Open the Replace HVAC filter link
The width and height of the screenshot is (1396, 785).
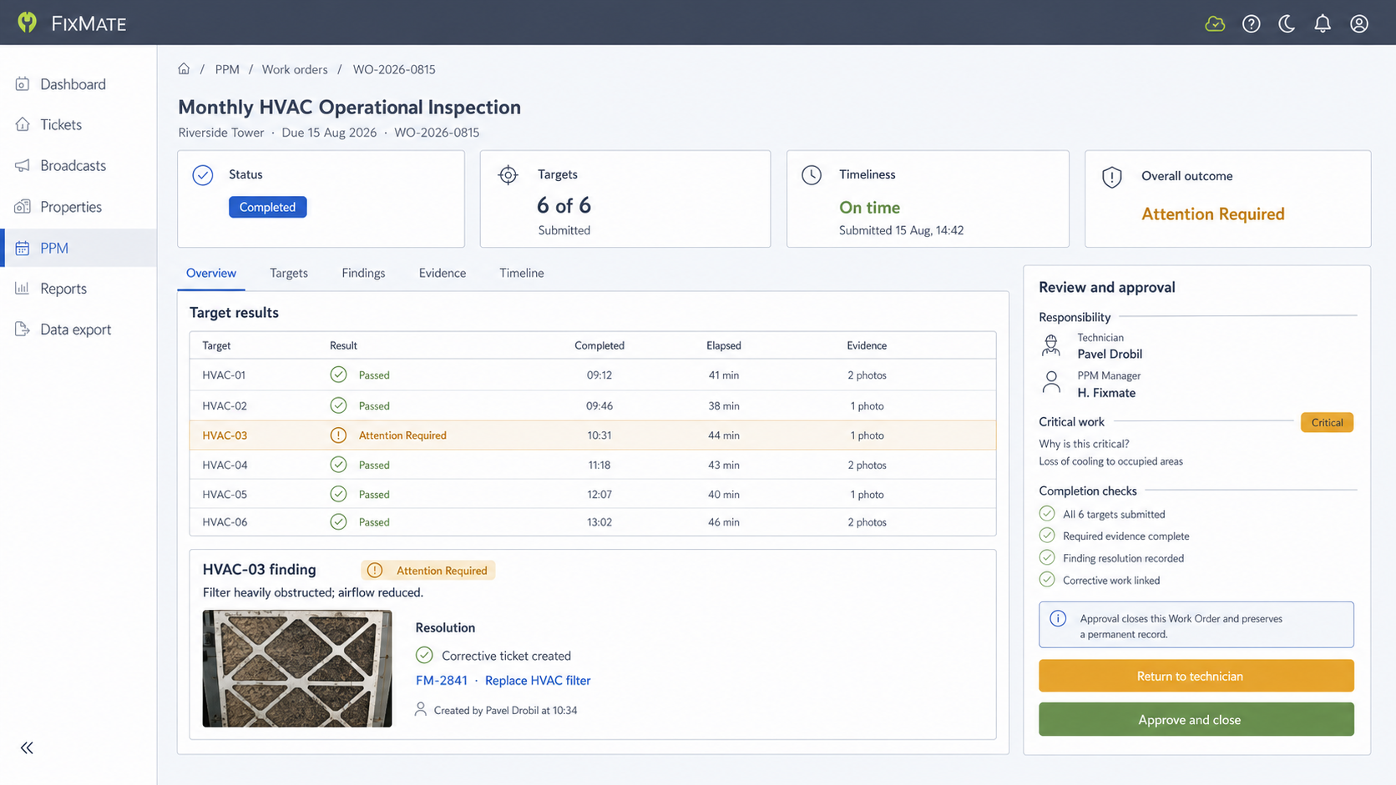[x=538, y=680]
